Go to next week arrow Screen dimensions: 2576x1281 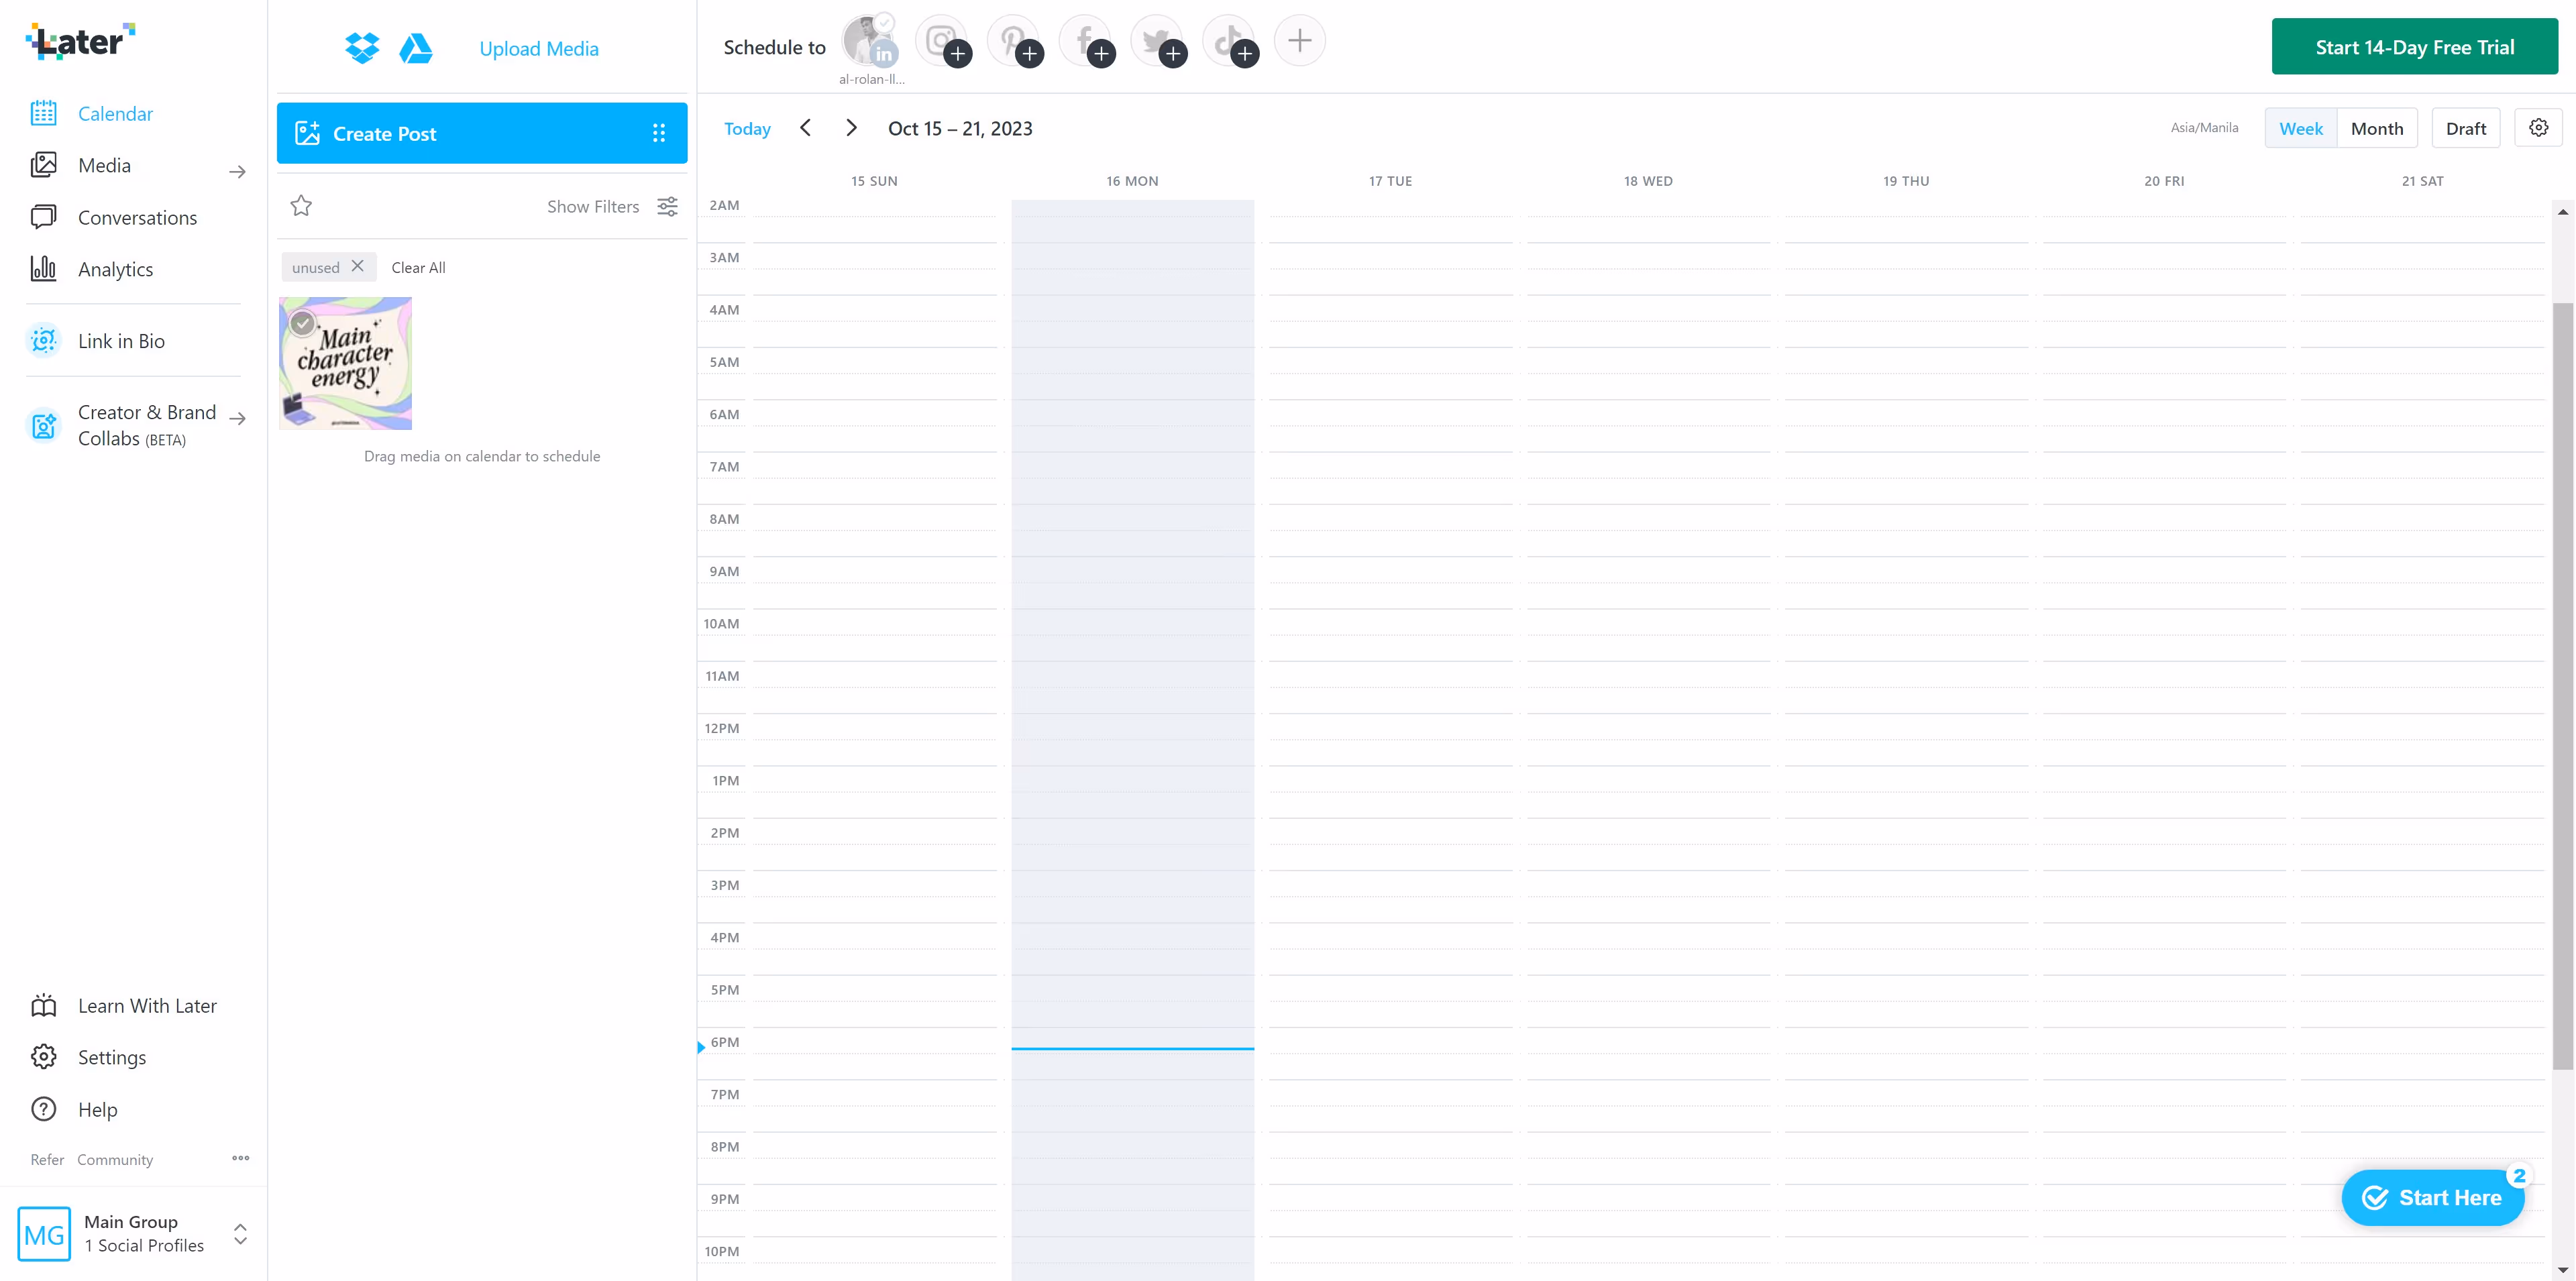point(851,128)
